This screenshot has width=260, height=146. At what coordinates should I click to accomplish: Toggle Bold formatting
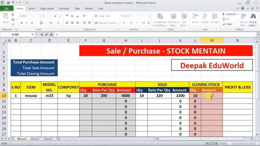point(22,23)
